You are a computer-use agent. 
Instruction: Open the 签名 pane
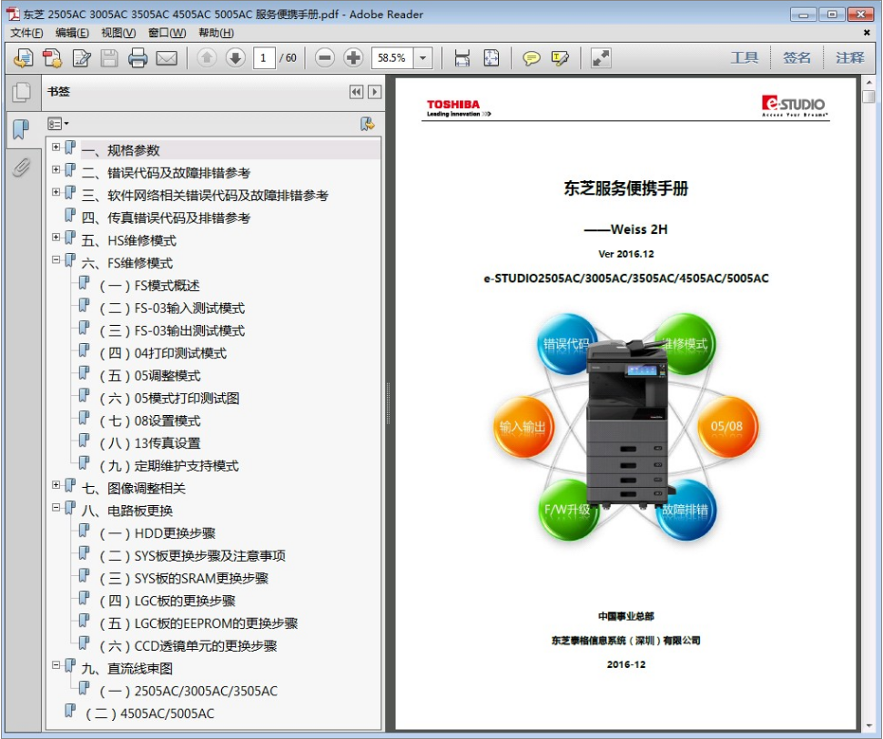point(797,57)
